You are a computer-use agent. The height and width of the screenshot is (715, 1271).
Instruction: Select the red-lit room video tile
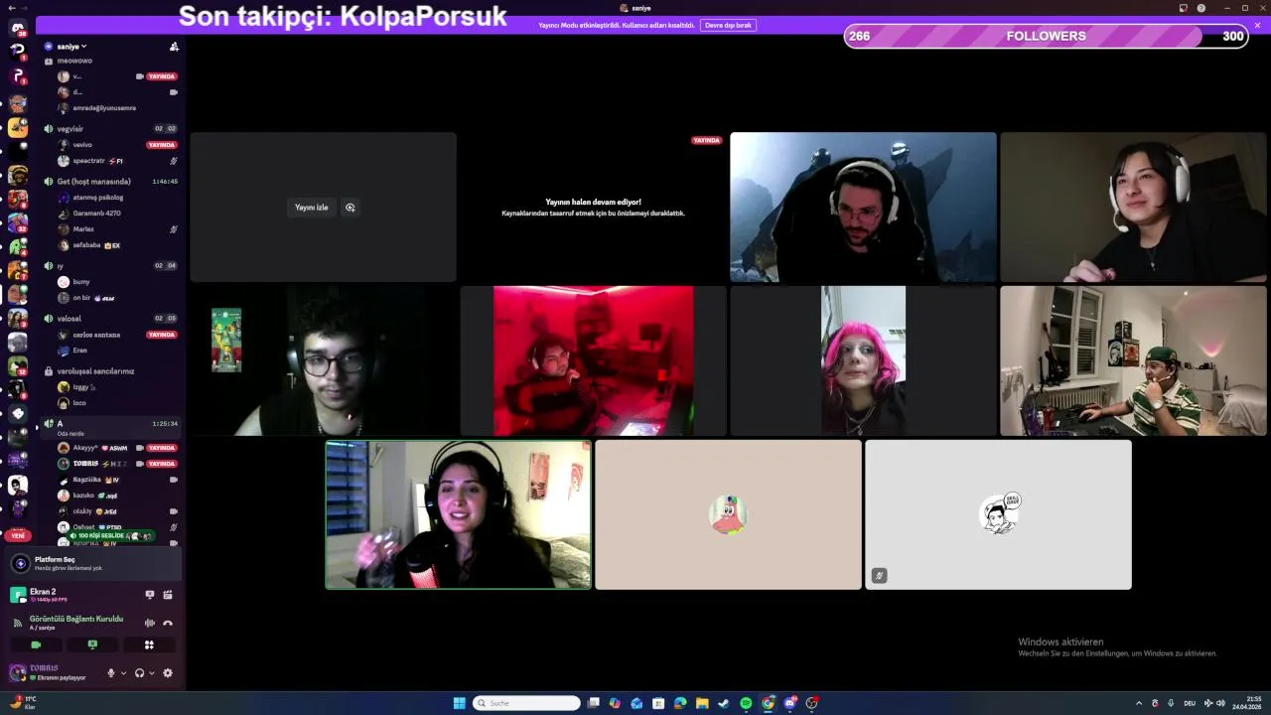tap(594, 360)
